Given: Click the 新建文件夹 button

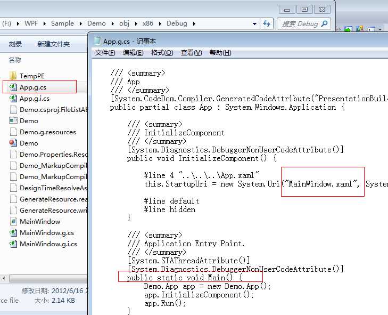Looking at the screenshot, I should point(53,44).
